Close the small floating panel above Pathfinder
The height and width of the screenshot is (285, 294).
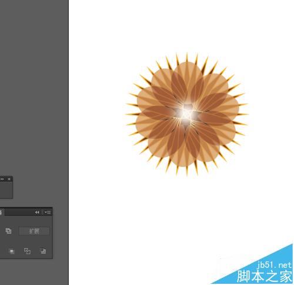(x=9, y=179)
